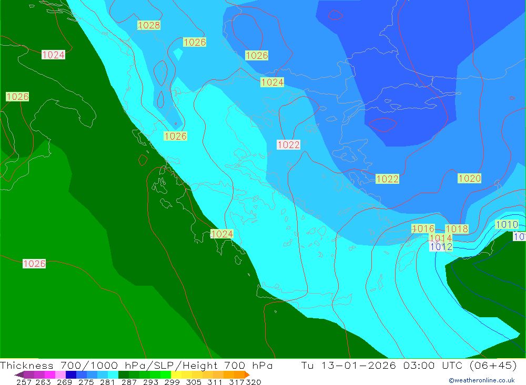Pick the first bright yellow legend swatch
526x385 pixels.
click(x=176, y=374)
